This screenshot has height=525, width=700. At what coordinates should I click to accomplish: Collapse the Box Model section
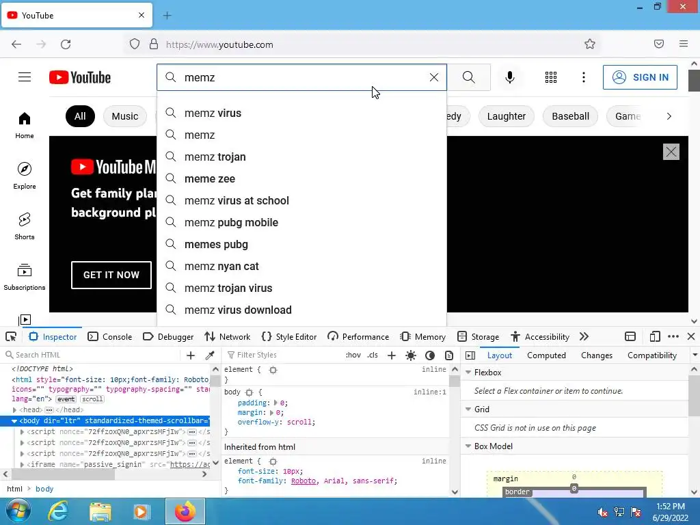tap(468, 446)
